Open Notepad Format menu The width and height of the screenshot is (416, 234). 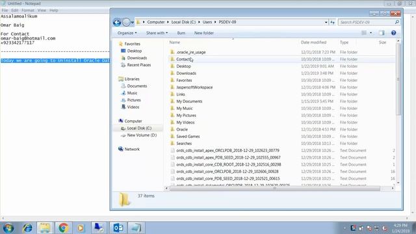(28, 10)
